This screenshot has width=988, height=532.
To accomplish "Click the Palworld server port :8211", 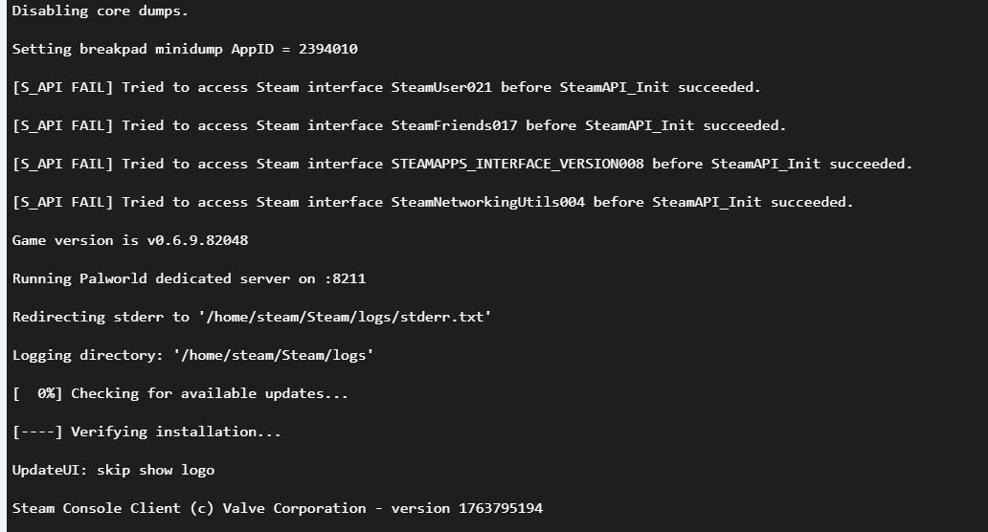I will [345, 278].
